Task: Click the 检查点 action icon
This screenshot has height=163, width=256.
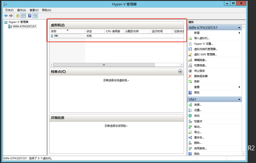Action: tap(190, 121)
